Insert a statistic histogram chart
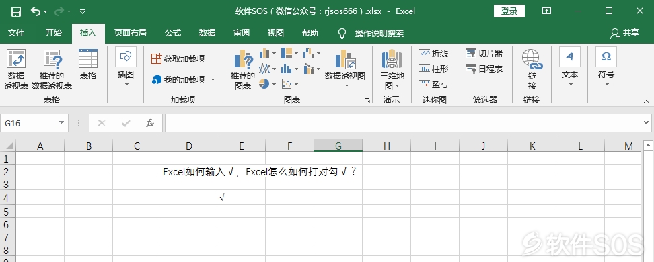The width and height of the screenshot is (654, 262). coord(289,69)
